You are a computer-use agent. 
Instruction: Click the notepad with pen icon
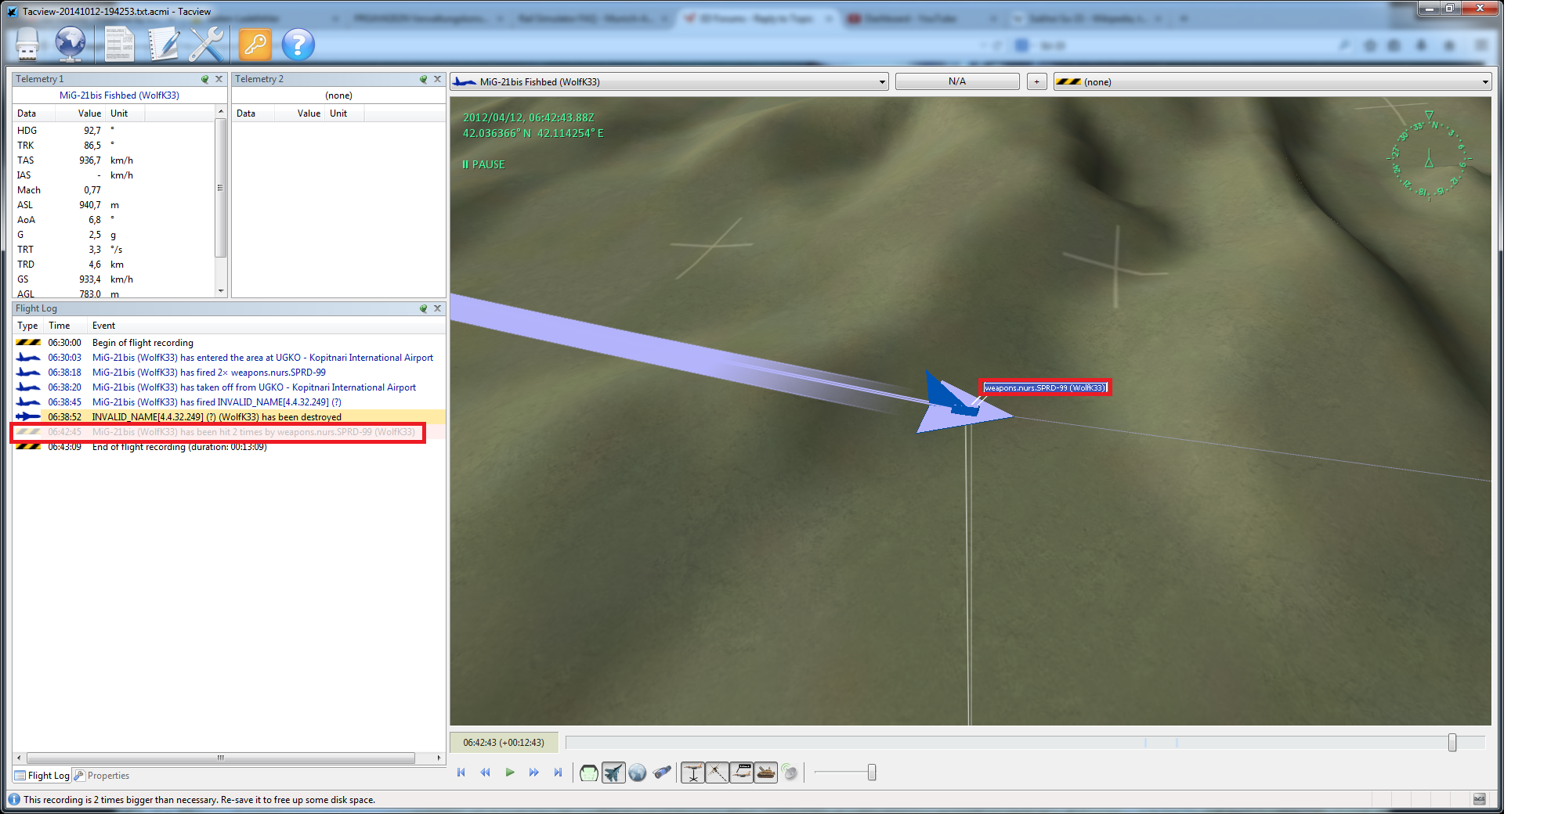point(164,45)
